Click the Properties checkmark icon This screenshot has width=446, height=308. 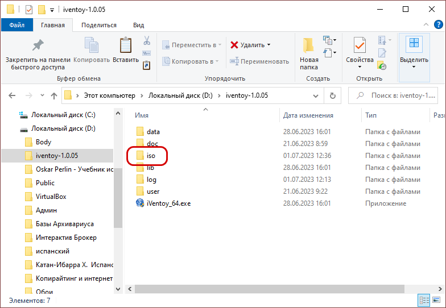[360, 45]
